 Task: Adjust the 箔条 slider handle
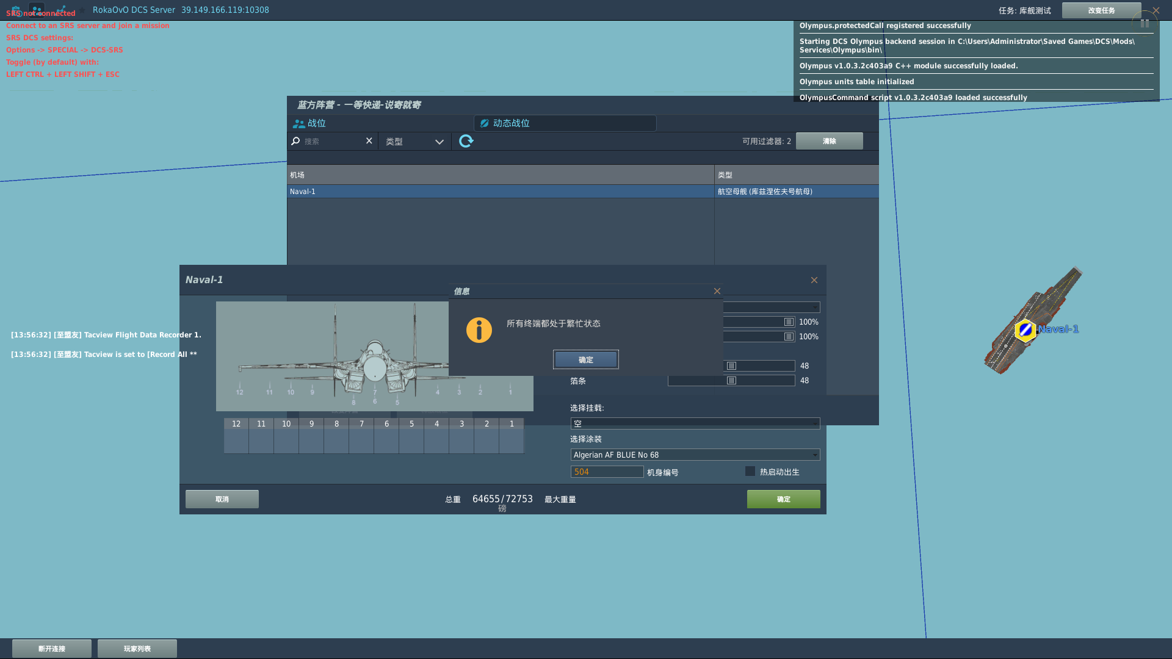point(731,380)
